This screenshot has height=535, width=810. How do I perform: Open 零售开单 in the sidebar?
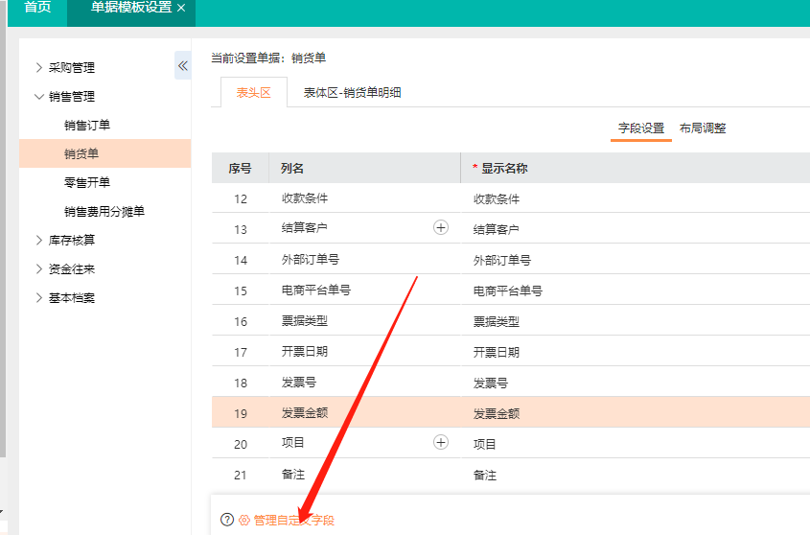[87, 182]
